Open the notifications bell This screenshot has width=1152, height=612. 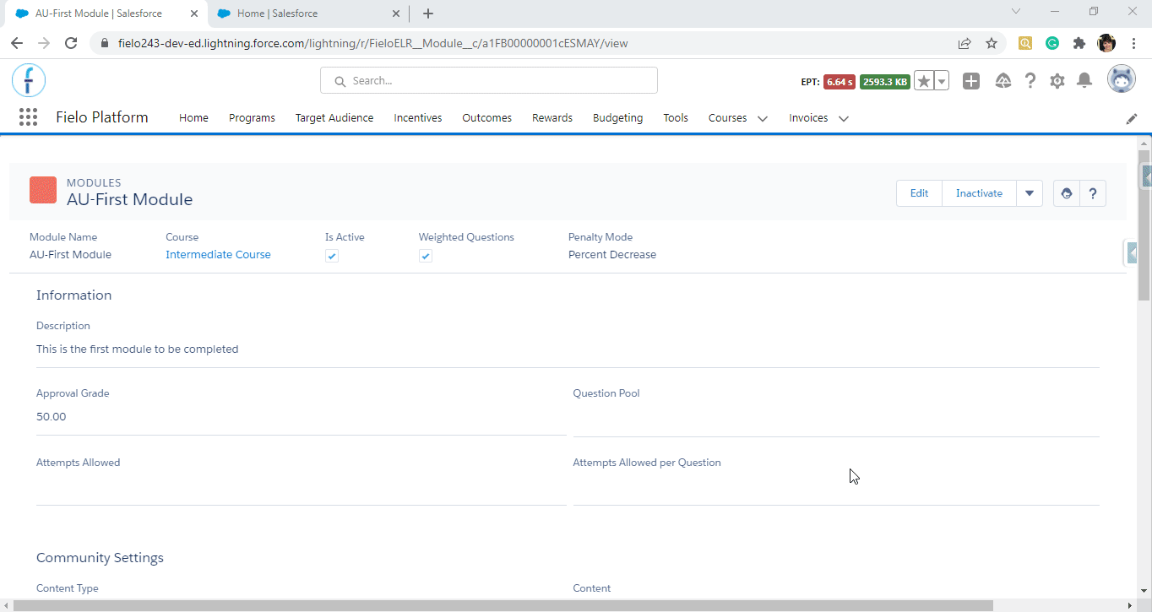[1085, 81]
